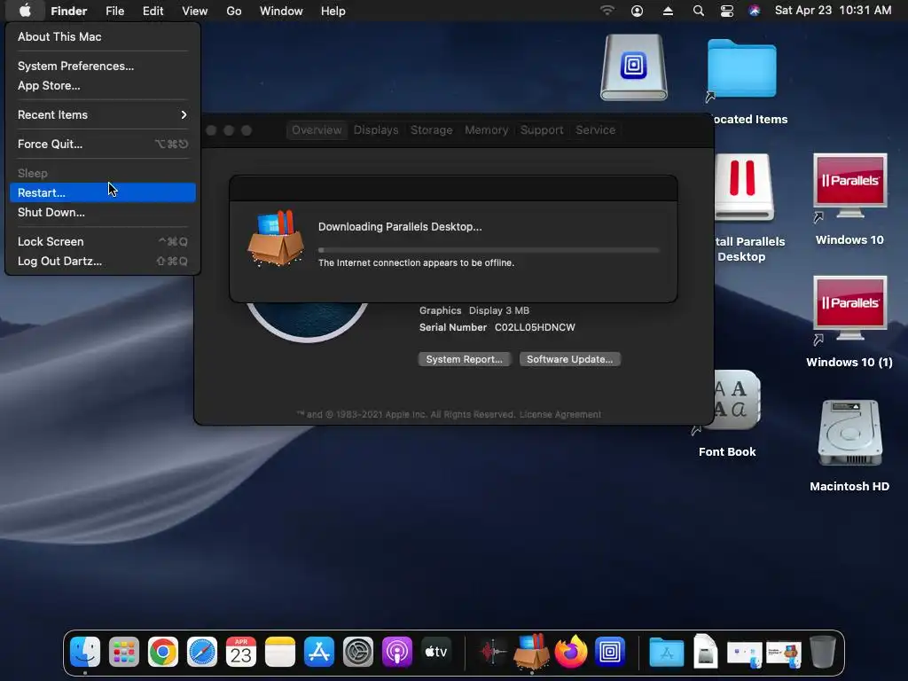
Task: Open Applications folder in the Dock
Action: [x=666, y=652]
